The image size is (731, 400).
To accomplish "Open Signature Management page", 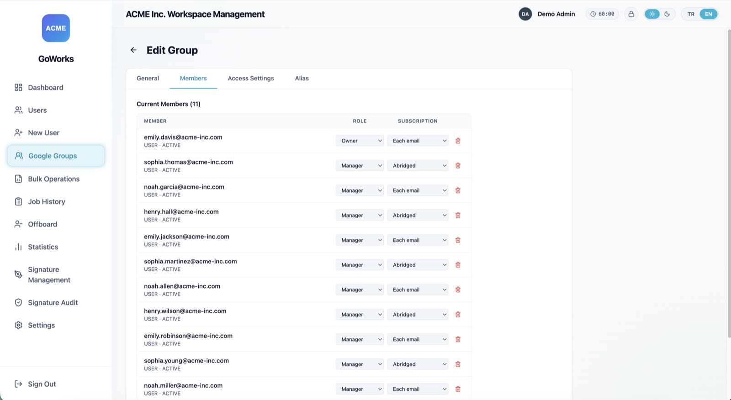I will 56,274.
